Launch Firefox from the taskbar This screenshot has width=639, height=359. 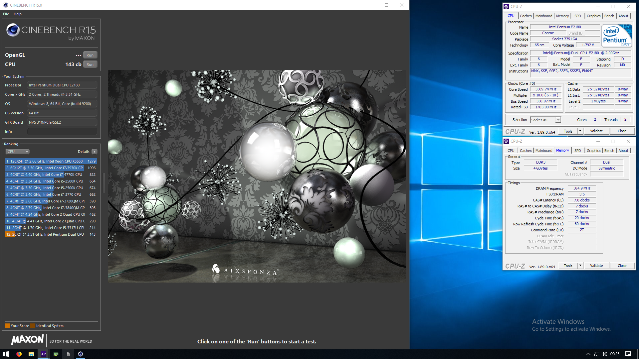point(19,354)
